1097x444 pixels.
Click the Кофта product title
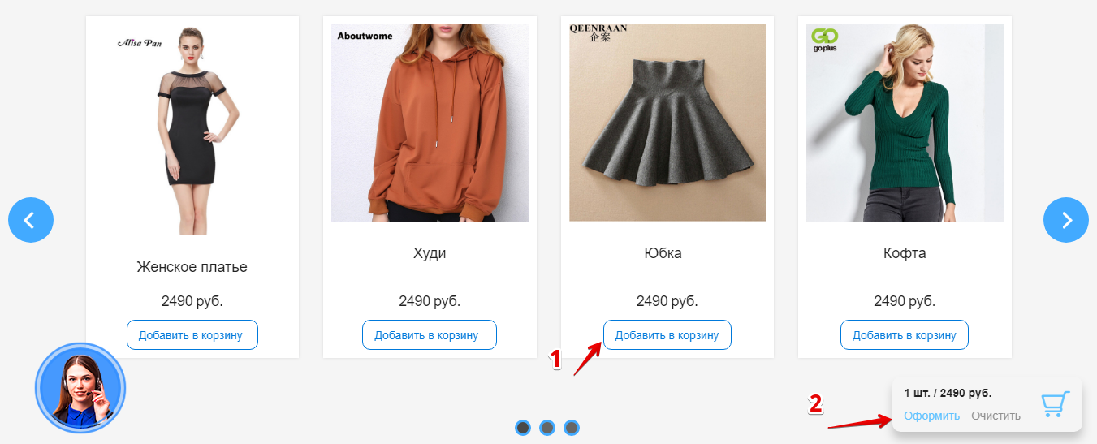(905, 253)
